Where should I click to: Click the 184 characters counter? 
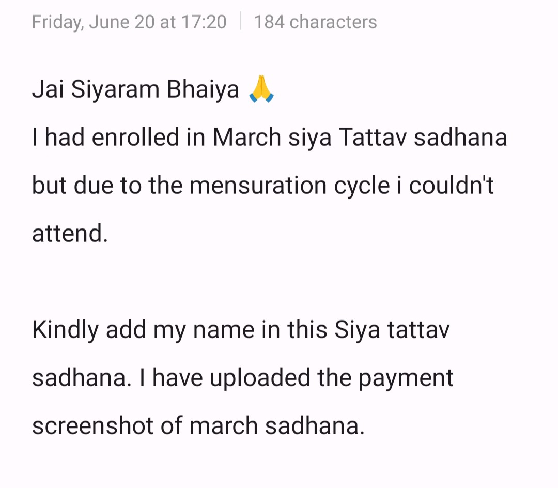pyautogui.click(x=315, y=22)
